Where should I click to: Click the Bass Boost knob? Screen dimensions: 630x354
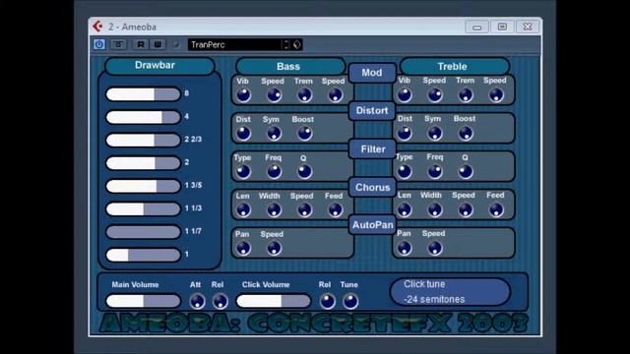click(x=304, y=134)
